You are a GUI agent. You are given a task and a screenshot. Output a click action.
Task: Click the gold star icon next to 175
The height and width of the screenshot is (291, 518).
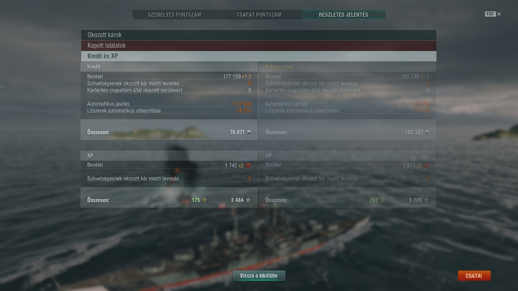tap(205, 200)
